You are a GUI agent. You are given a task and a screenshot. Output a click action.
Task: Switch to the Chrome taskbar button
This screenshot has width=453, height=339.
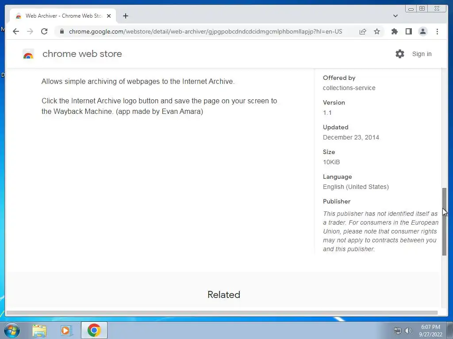coord(94,330)
